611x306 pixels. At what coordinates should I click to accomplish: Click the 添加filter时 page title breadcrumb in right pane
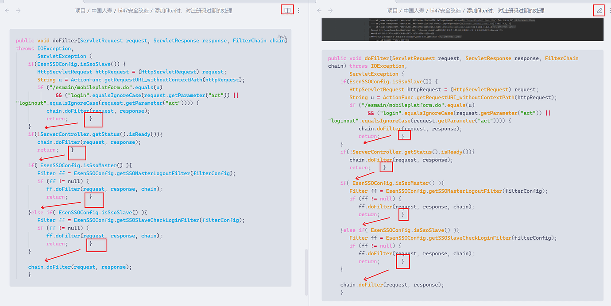coord(505,11)
